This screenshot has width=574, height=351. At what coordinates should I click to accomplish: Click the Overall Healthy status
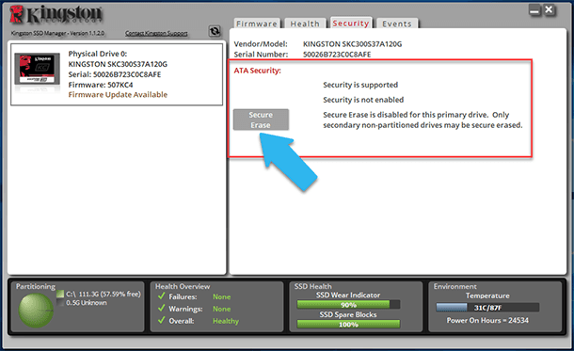coord(226,321)
